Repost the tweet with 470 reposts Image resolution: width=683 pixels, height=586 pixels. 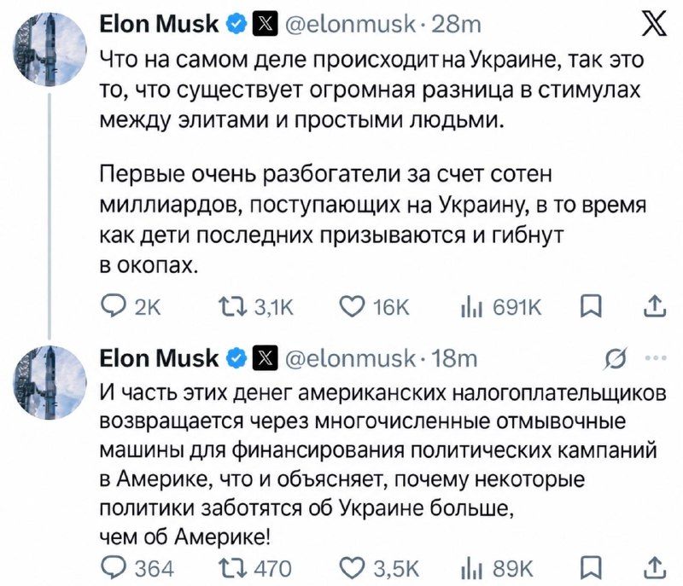pos(254,568)
